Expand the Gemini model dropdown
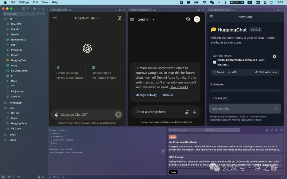 146,19
